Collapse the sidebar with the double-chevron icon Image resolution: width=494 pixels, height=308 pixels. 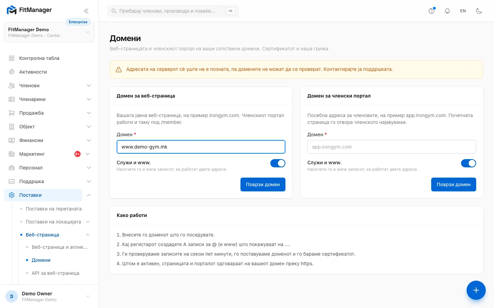(x=86, y=11)
